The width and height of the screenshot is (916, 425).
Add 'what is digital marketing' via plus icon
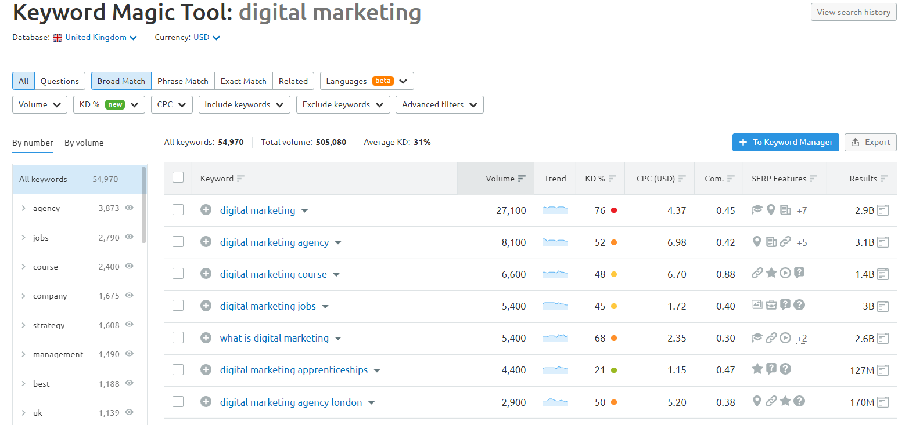point(206,337)
